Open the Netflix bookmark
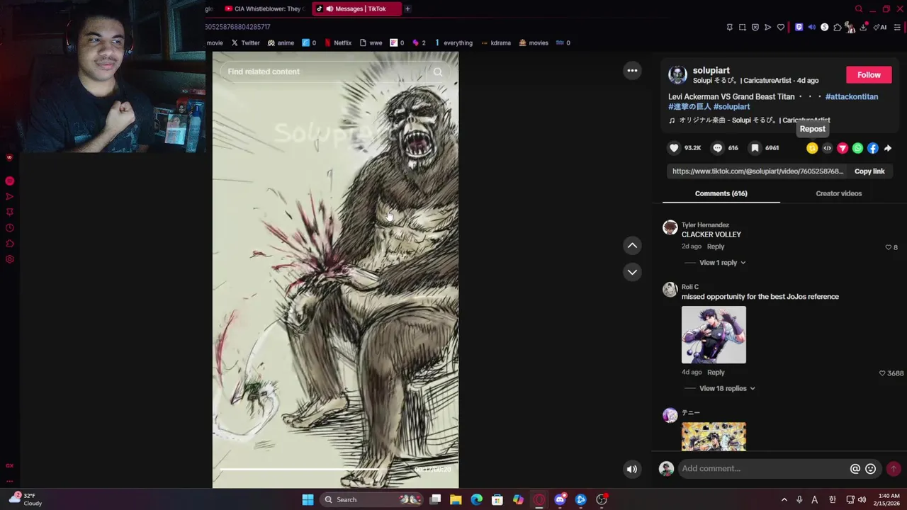The height and width of the screenshot is (510, 907). click(337, 43)
